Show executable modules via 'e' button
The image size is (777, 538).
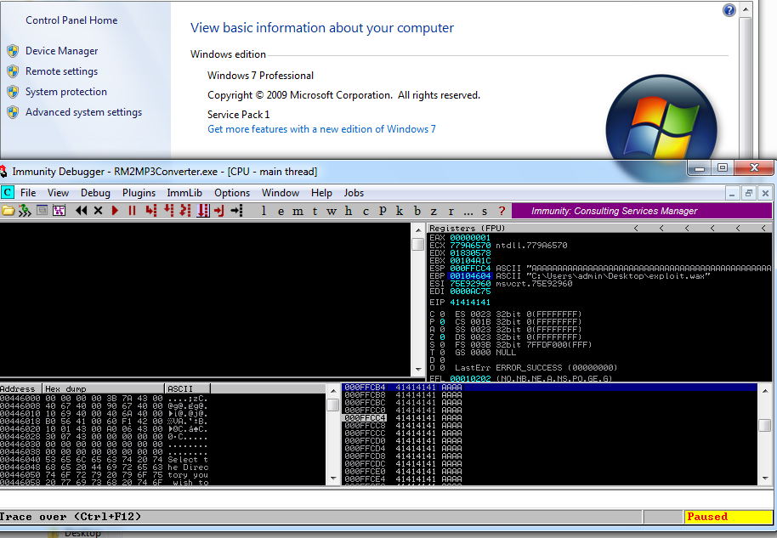coord(281,211)
